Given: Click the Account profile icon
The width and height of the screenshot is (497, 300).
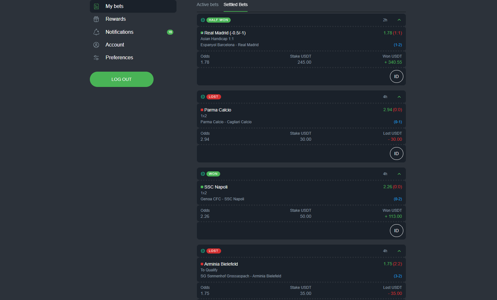Looking at the screenshot, I should (x=96, y=45).
